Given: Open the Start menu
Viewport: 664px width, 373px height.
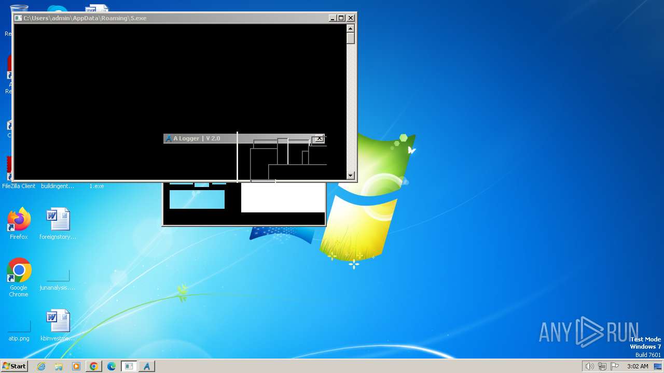Looking at the screenshot, I should pos(15,366).
